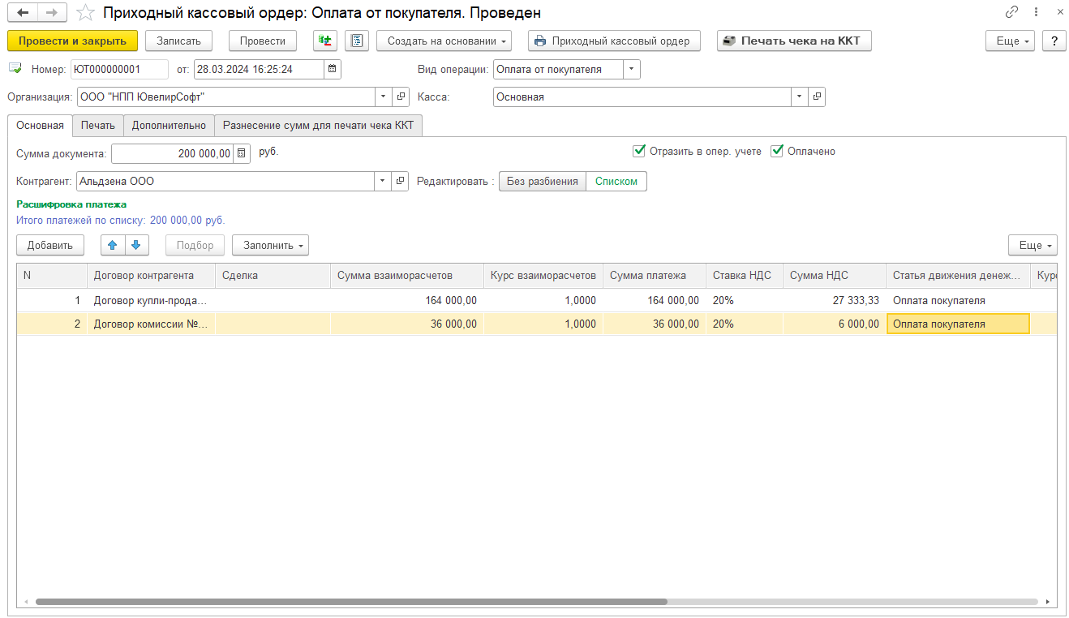Screen dimensions: 1069x618
Task: Sort by Договор контрагента column header
Action: [151, 276]
